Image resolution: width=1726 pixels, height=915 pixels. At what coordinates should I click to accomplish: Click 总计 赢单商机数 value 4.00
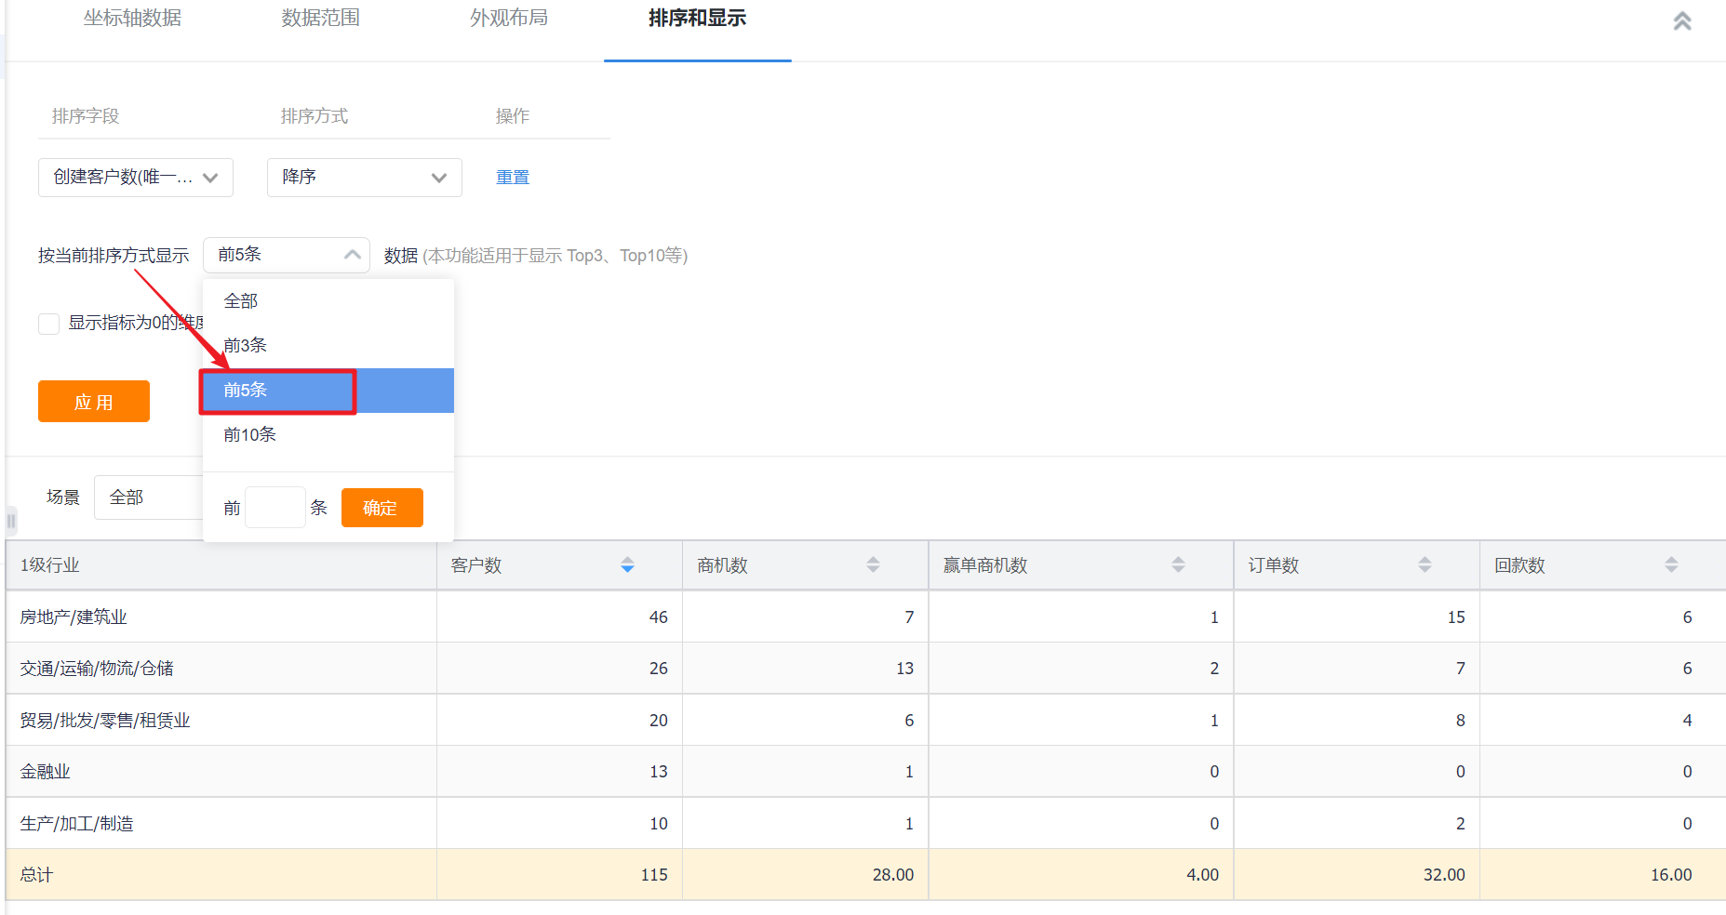pos(1202,875)
